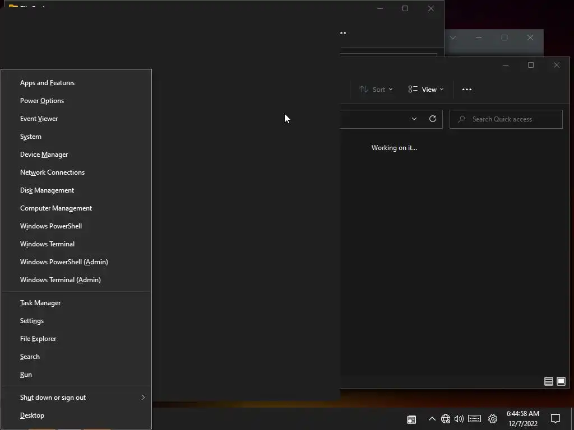This screenshot has width=574, height=430.
Task: Launch Device Manager
Action: coord(76,155)
